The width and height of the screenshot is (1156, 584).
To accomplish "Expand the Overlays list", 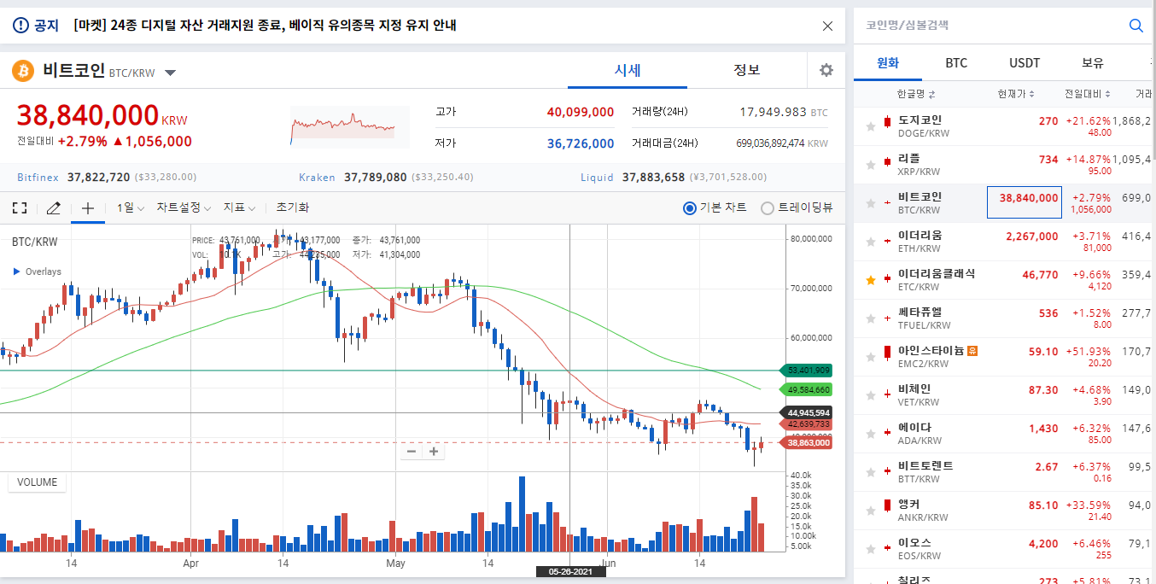I will [x=38, y=272].
